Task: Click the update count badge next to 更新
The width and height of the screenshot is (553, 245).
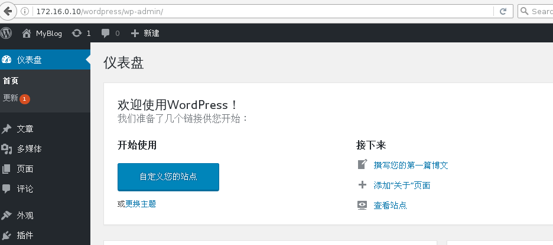Action: [25, 99]
